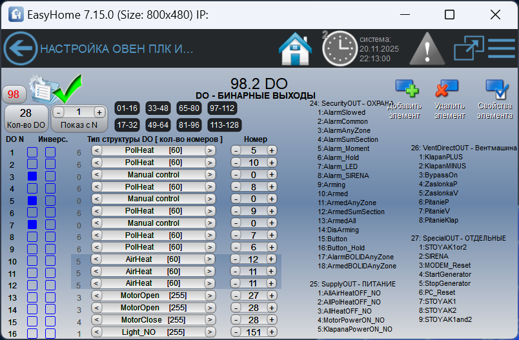
Task: Toggle the first checkbox for DO 10
Action: pyautogui.click(x=32, y=261)
